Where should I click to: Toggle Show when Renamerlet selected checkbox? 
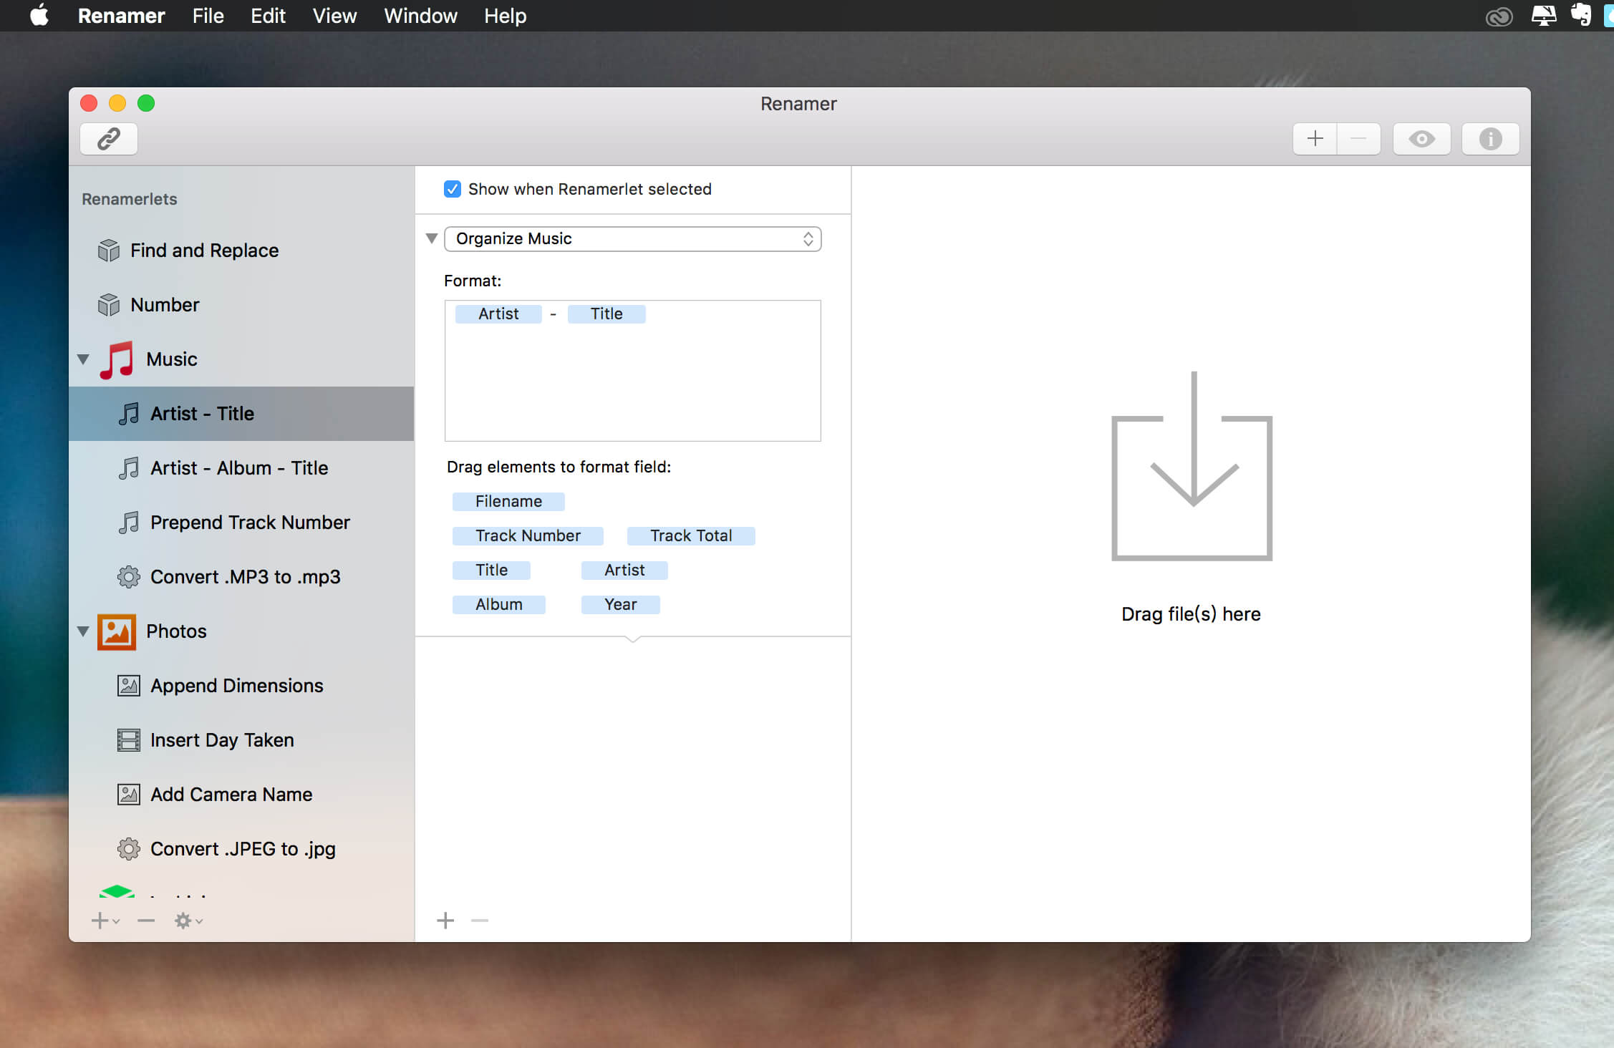tap(450, 188)
